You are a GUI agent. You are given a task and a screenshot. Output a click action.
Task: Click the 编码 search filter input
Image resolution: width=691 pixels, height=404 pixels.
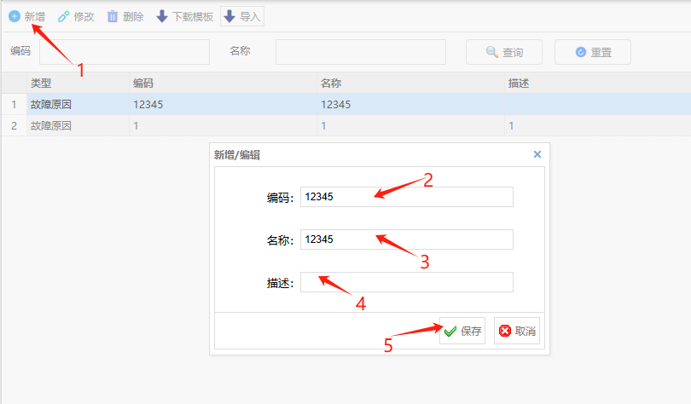click(x=125, y=52)
